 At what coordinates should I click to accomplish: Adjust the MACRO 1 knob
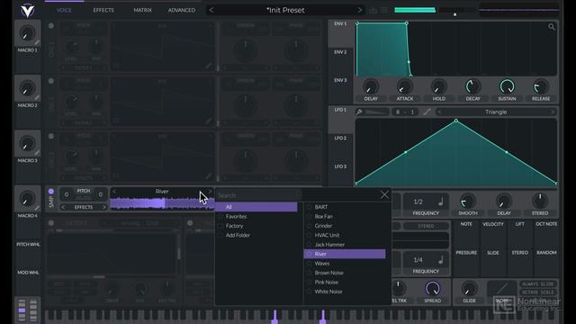(x=27, y=33)
